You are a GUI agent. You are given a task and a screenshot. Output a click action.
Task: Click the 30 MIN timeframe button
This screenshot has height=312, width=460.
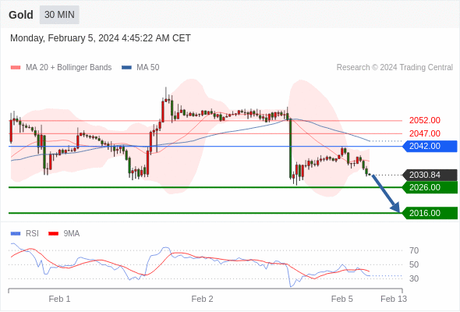tap(59, 15)
